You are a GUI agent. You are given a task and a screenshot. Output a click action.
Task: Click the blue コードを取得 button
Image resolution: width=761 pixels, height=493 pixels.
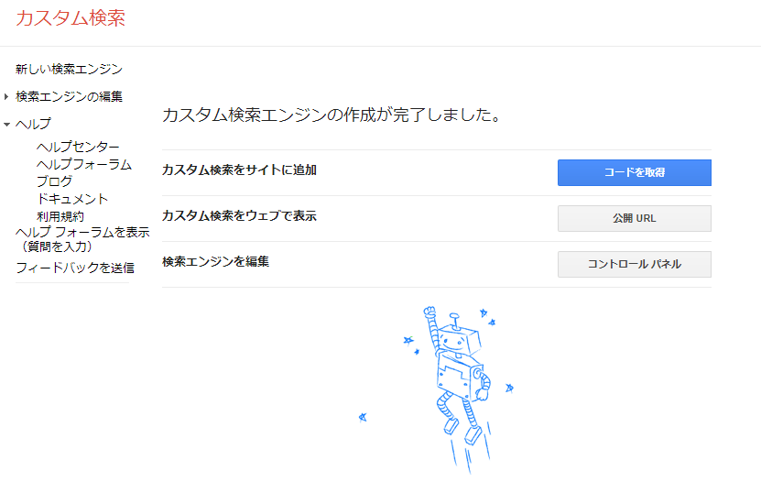(635, 172)
